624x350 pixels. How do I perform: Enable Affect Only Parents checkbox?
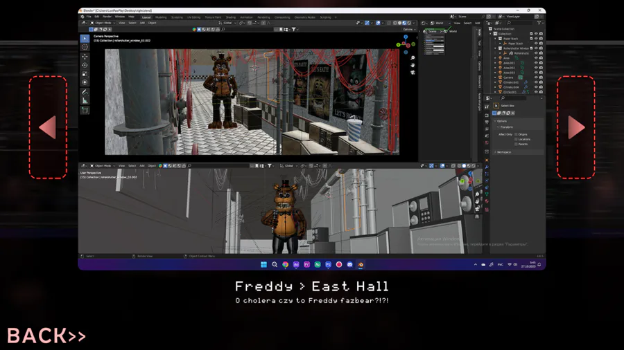point(516,144)
